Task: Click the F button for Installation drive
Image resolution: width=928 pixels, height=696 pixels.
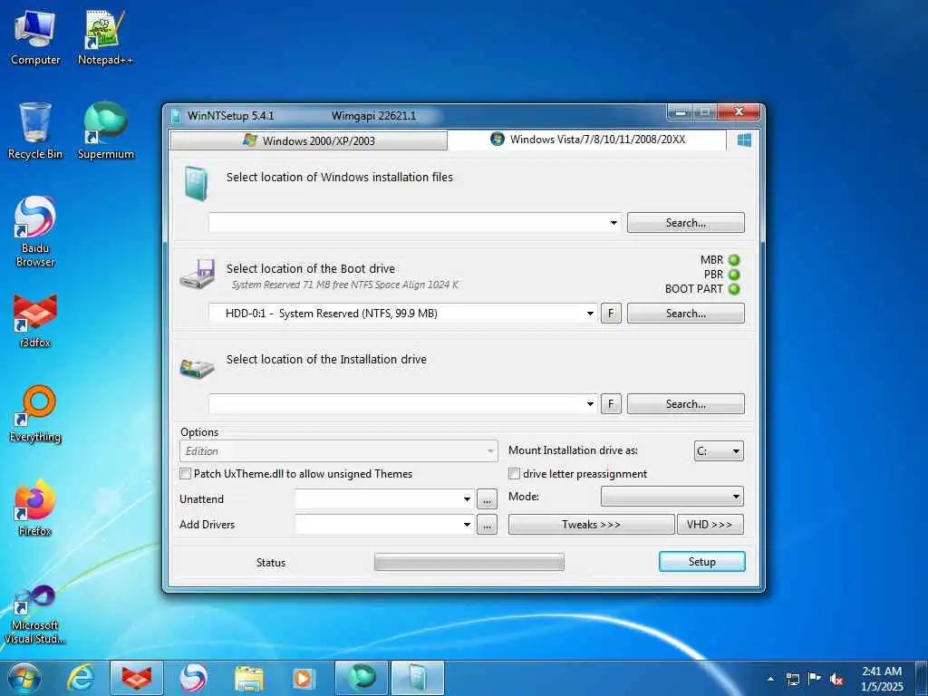Action: [611, 403]
